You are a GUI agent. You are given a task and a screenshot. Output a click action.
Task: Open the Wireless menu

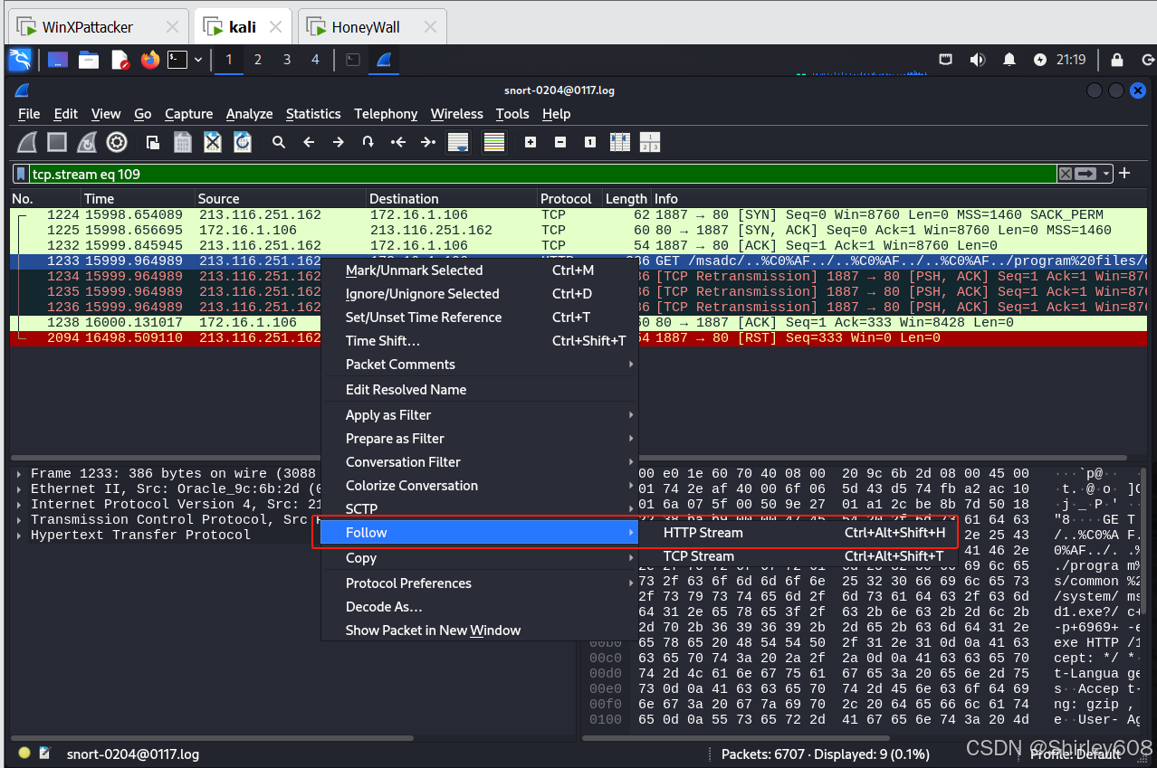[456, 114]
